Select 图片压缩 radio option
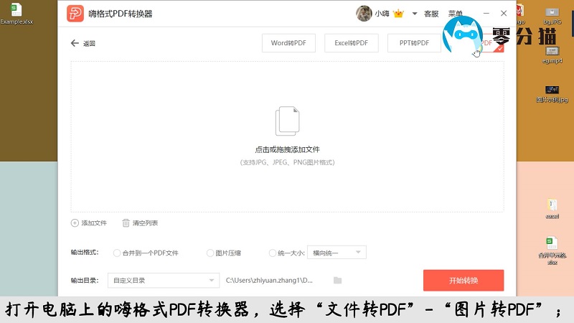This screenshot has height=323, width=574. coord(210,253)
